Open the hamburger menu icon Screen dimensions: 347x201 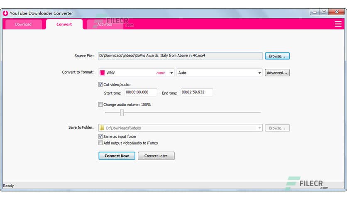pyautogui.click(x=338, y=24)
